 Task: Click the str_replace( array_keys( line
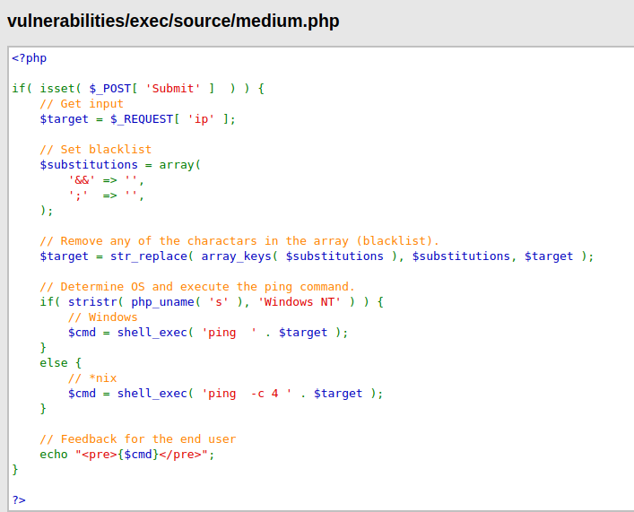pyautogui.click(x=317, y=256)
